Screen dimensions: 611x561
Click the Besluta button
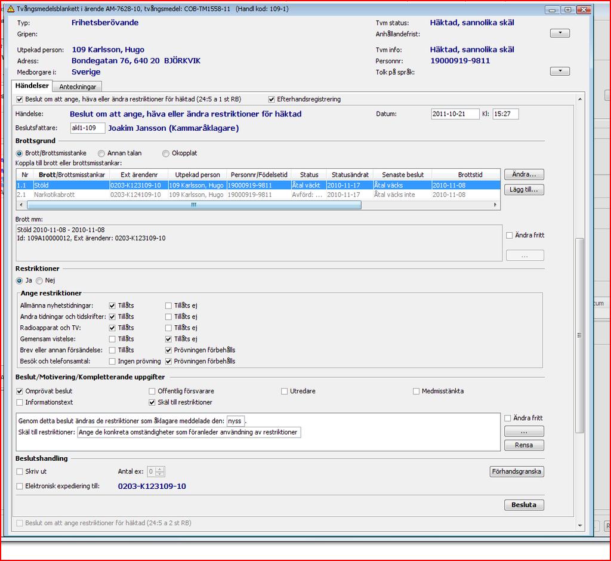pyautogui.click(x=524, y=505)
